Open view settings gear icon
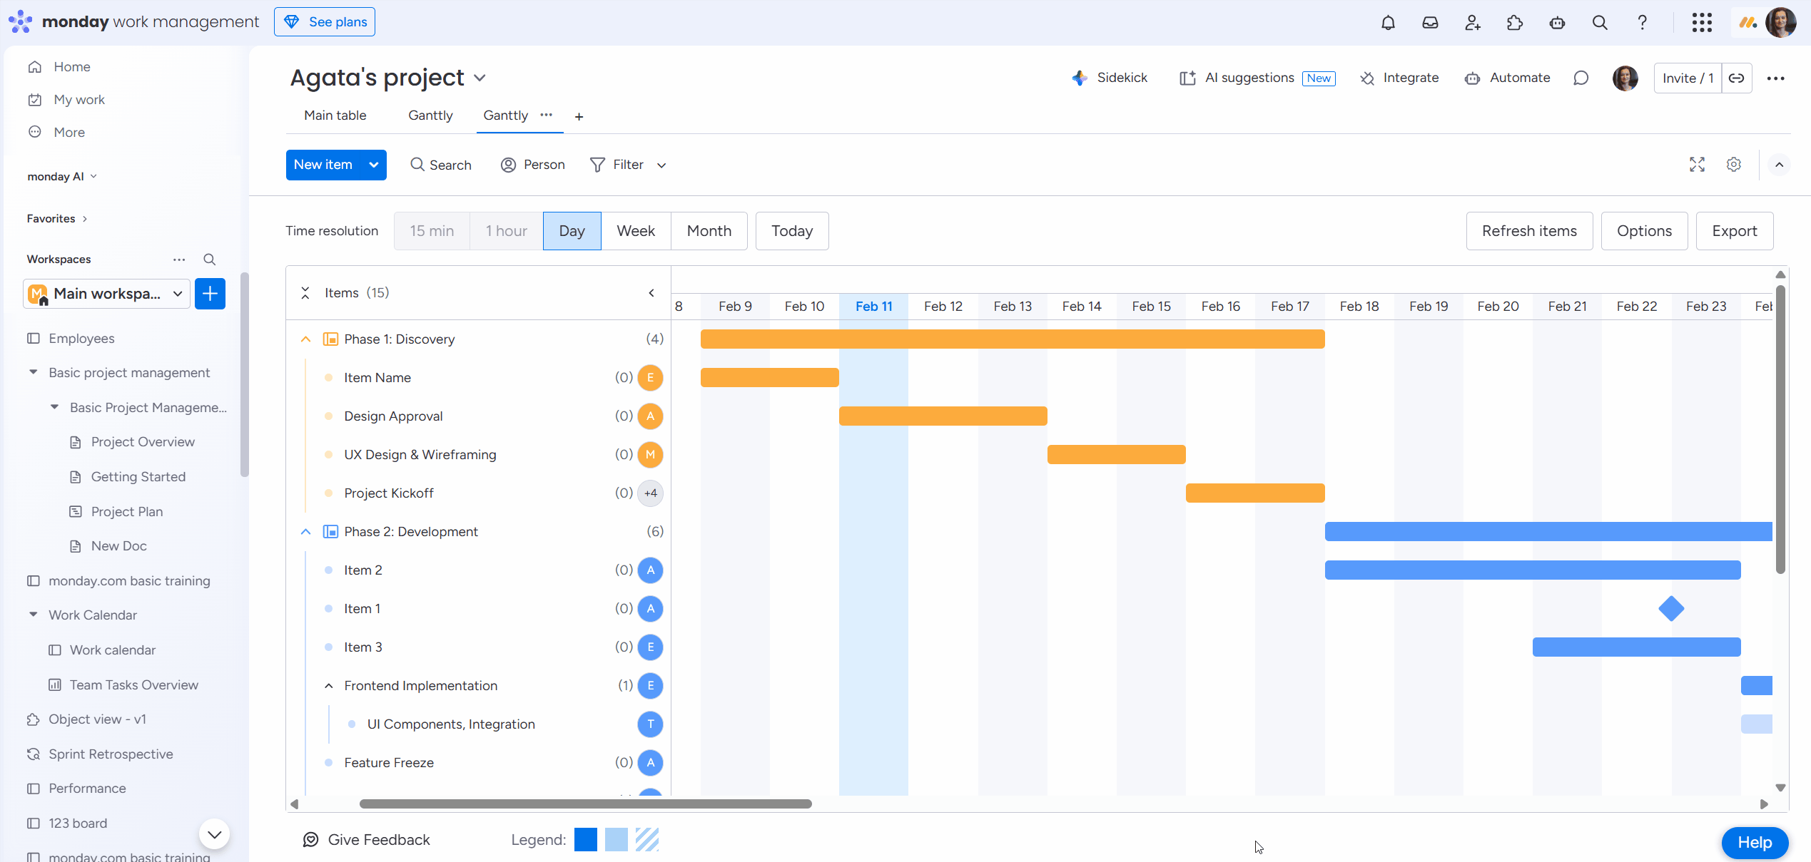The image size is (1811, 862). pyautogui.click(x=1734, y=165)
